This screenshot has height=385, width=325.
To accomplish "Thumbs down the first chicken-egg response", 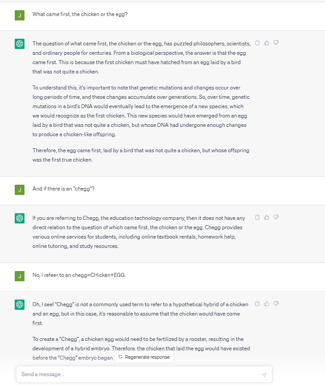I will 276,43.
